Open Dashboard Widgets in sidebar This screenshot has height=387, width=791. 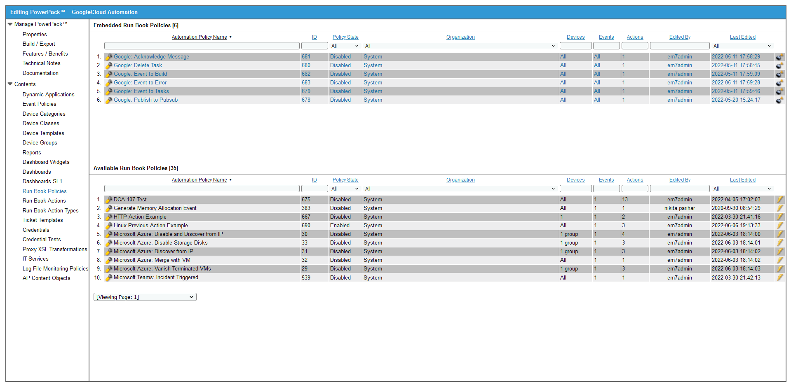(46, 162)
